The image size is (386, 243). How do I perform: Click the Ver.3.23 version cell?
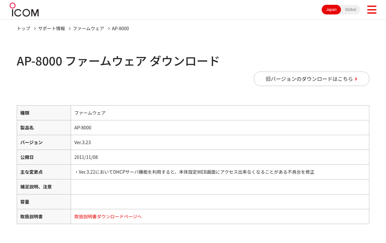[220, 143]
